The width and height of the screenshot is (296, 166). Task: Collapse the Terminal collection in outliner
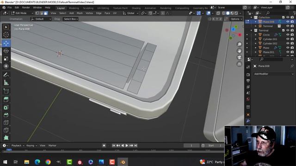click(251, 30)
